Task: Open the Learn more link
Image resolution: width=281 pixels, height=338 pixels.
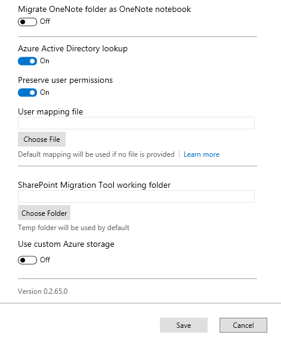Action: (202, 154)
